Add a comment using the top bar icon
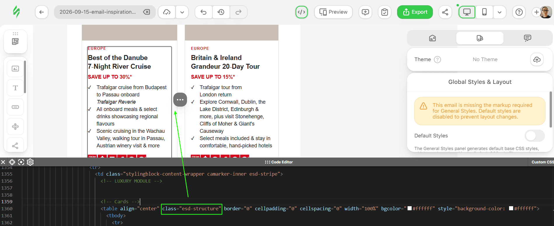The width and height of the screenshot is (554, 226). point(365,12)
